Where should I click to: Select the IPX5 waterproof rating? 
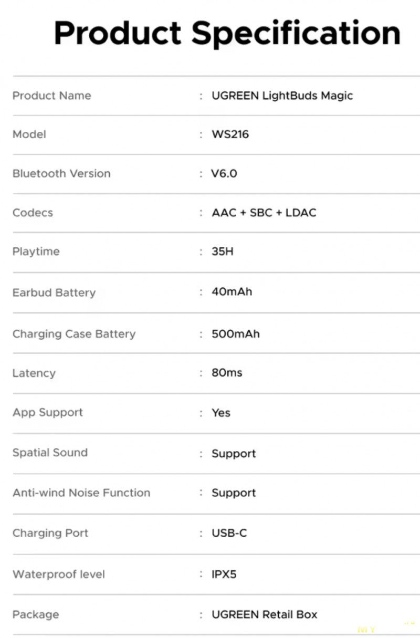point(224,574)
